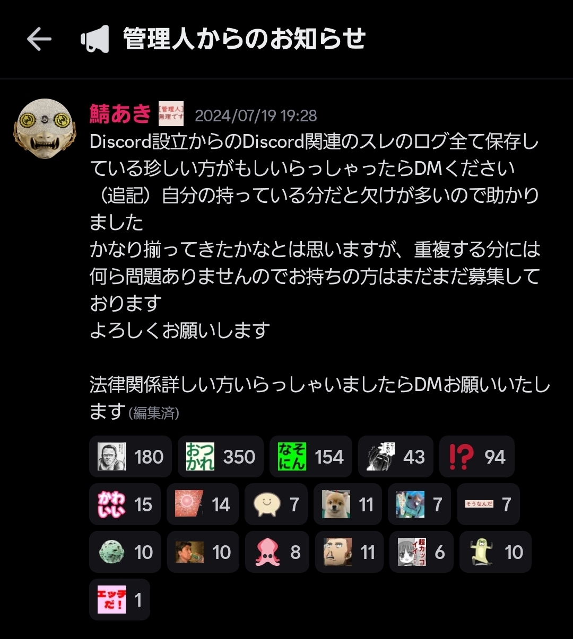Tap the pink squid reaction with 8
Viewport: 573px width, 639px height.
click(x=277, y=552)
